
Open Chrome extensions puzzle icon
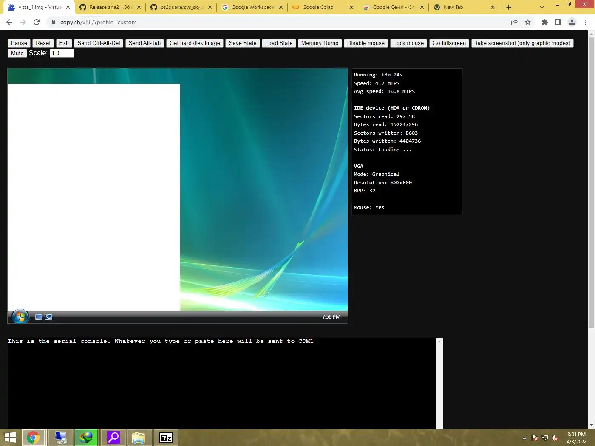click(x=545, y=22)
